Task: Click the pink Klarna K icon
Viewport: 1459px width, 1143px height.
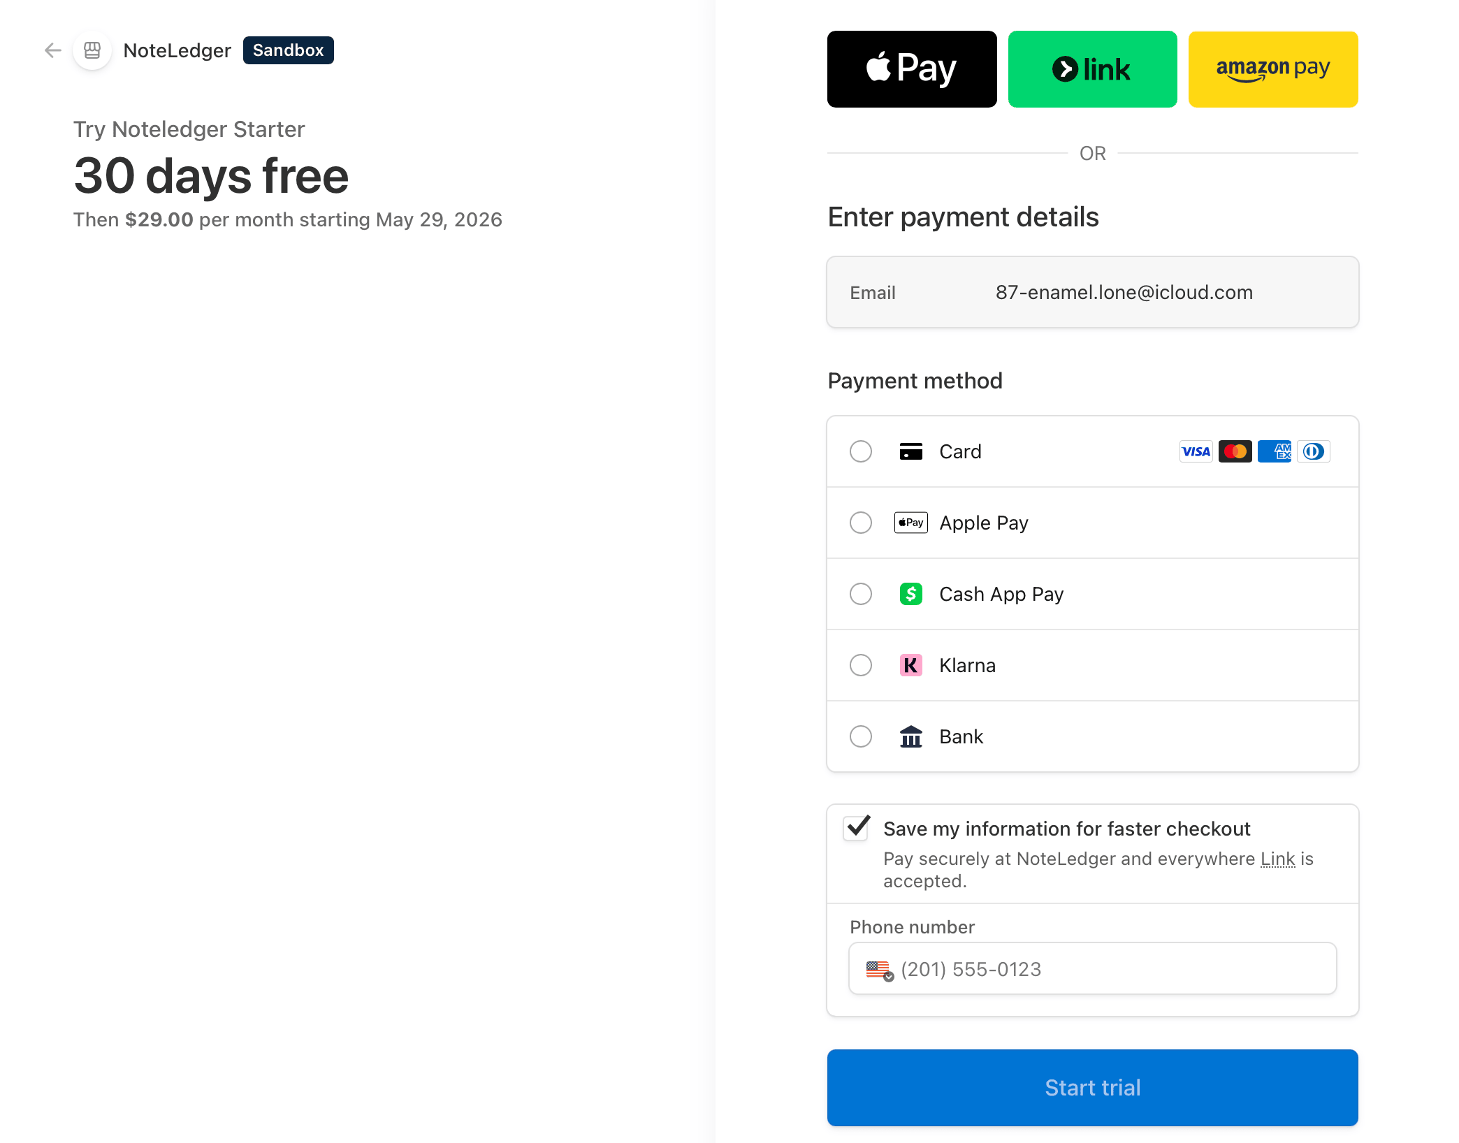Action: (x=910, y=665)
